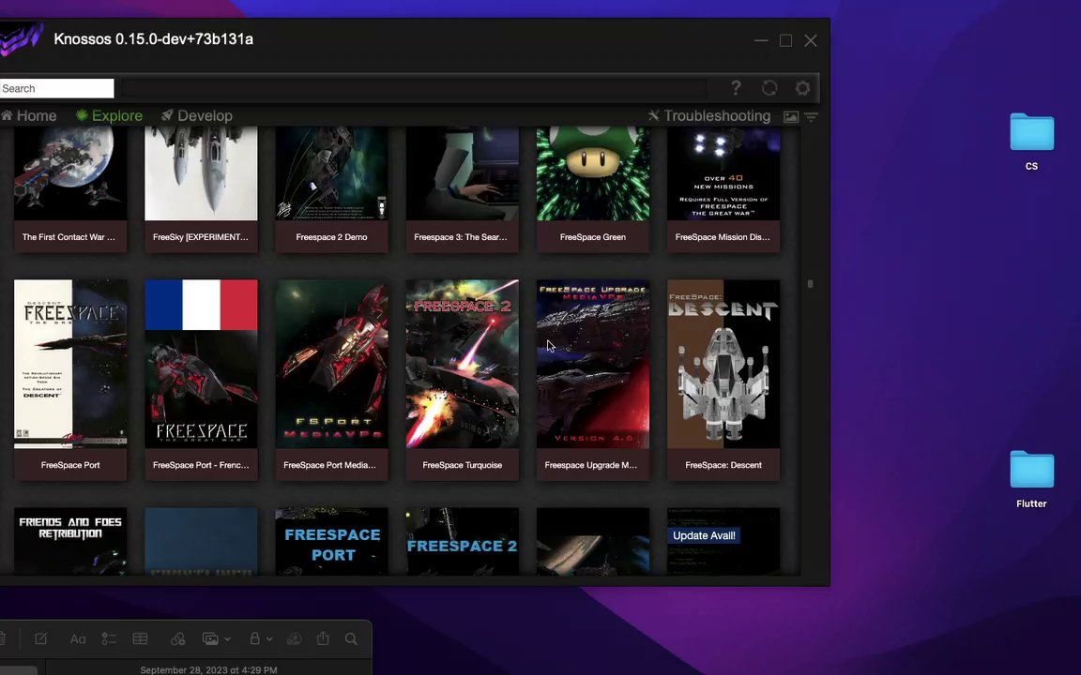
Task: Open FreeSpace Port - Frenc... mod tile
Action: tap(201, 380)
